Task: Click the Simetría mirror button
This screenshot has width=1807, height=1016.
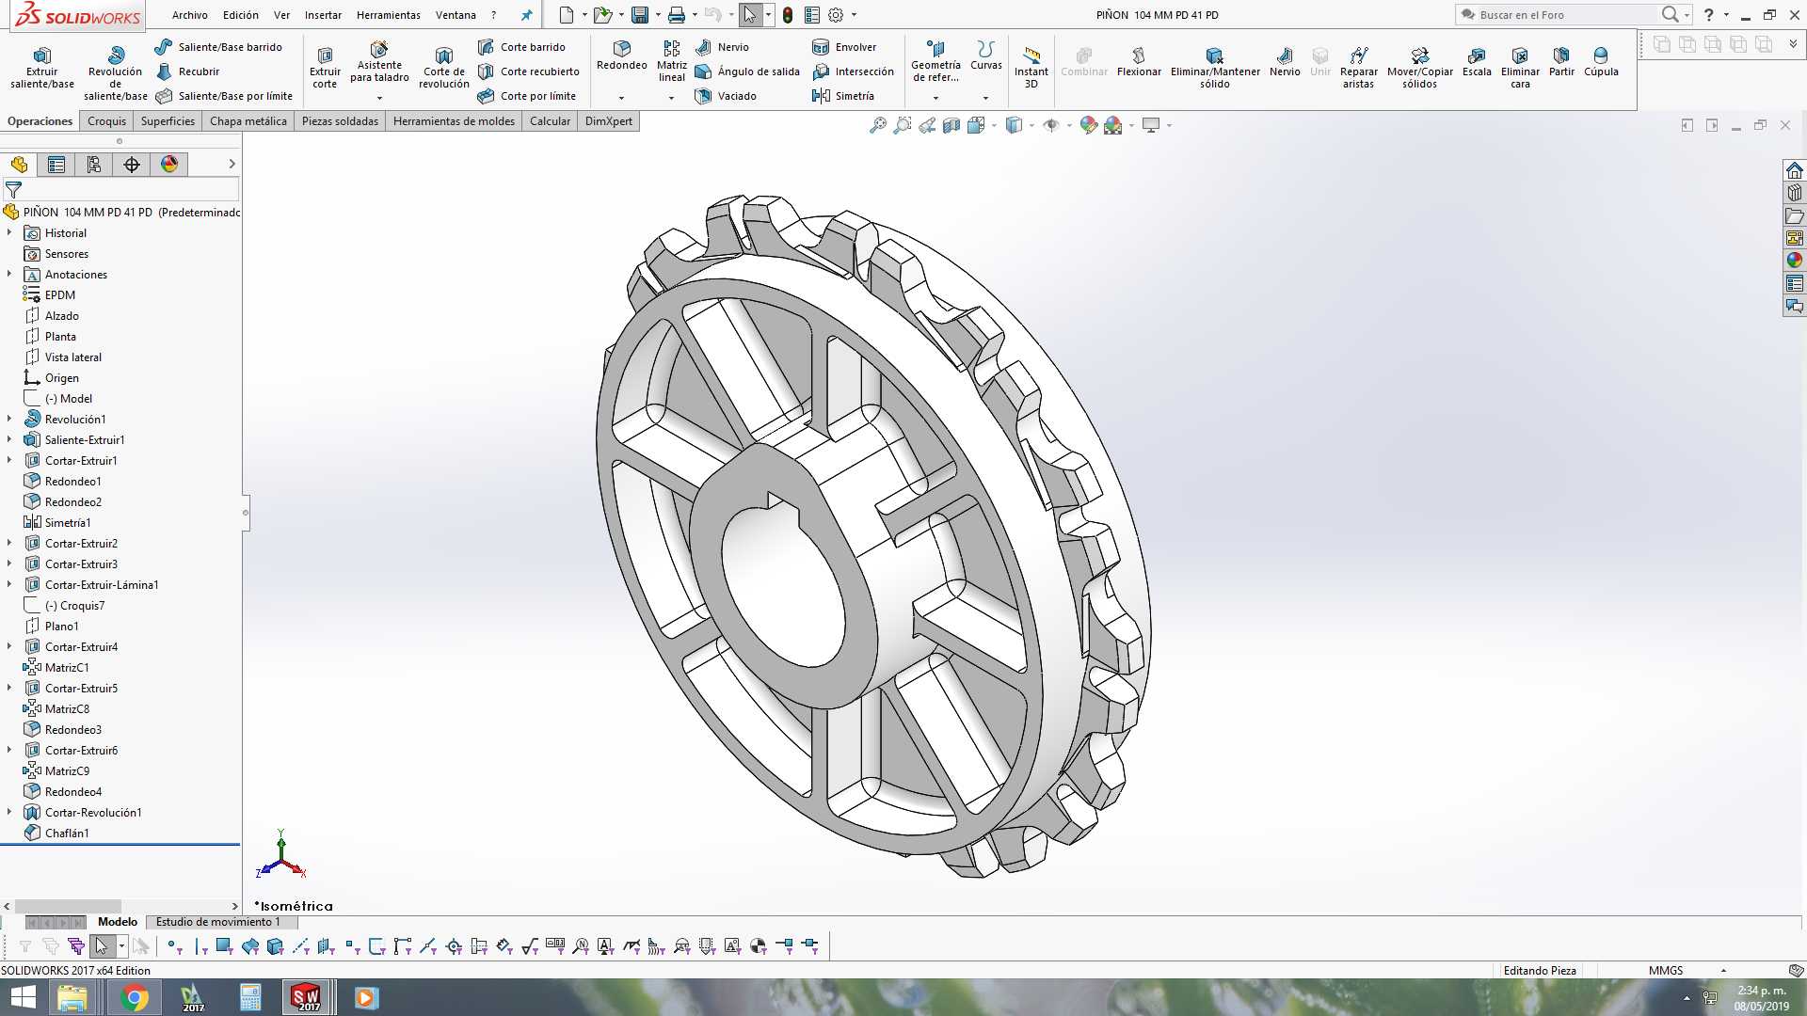Action: (x=843, y=96)
